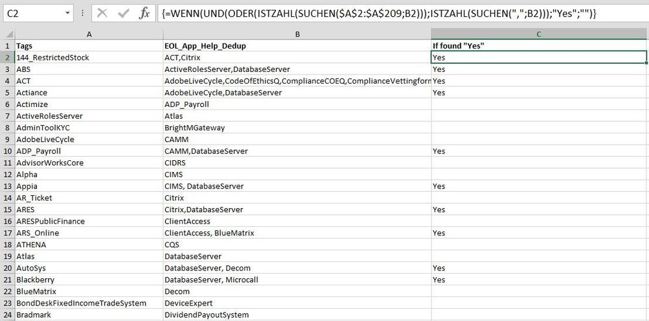Cancel the formula entry with X icon
The width and height of the screenshot is (649, 321).
(x=102, y=13)
